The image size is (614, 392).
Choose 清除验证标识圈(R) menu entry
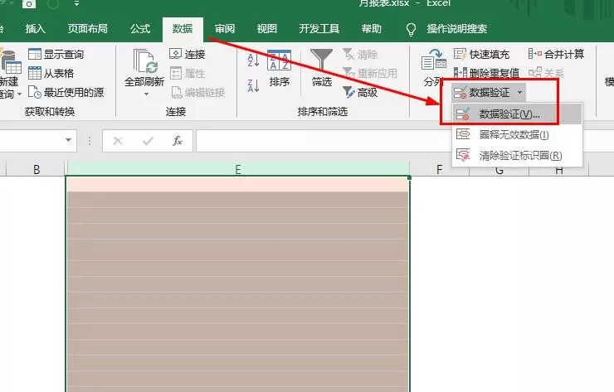(517, 156)
